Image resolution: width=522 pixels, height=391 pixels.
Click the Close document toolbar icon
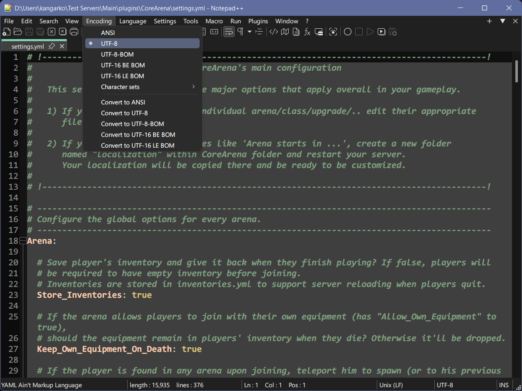coord(52,32)
